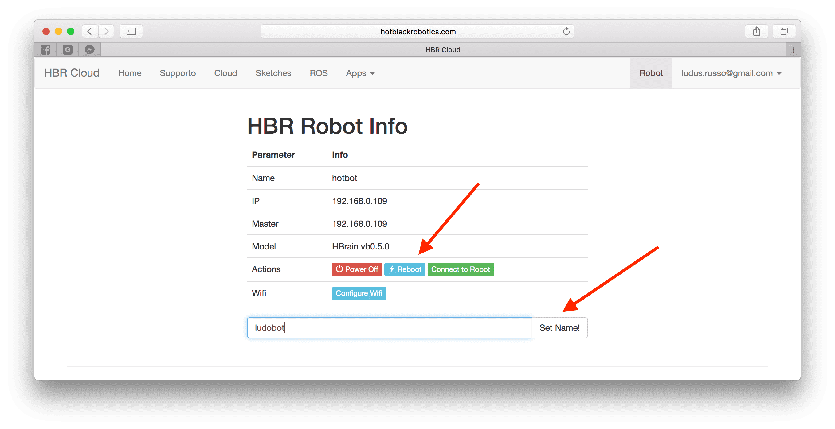Viewport: 835px width, 429px height.
Task: Open pinned Google tab
Action: (x=67, y=49)
